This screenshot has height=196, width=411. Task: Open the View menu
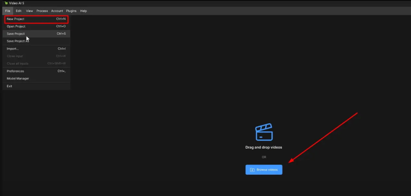(29, 11)
